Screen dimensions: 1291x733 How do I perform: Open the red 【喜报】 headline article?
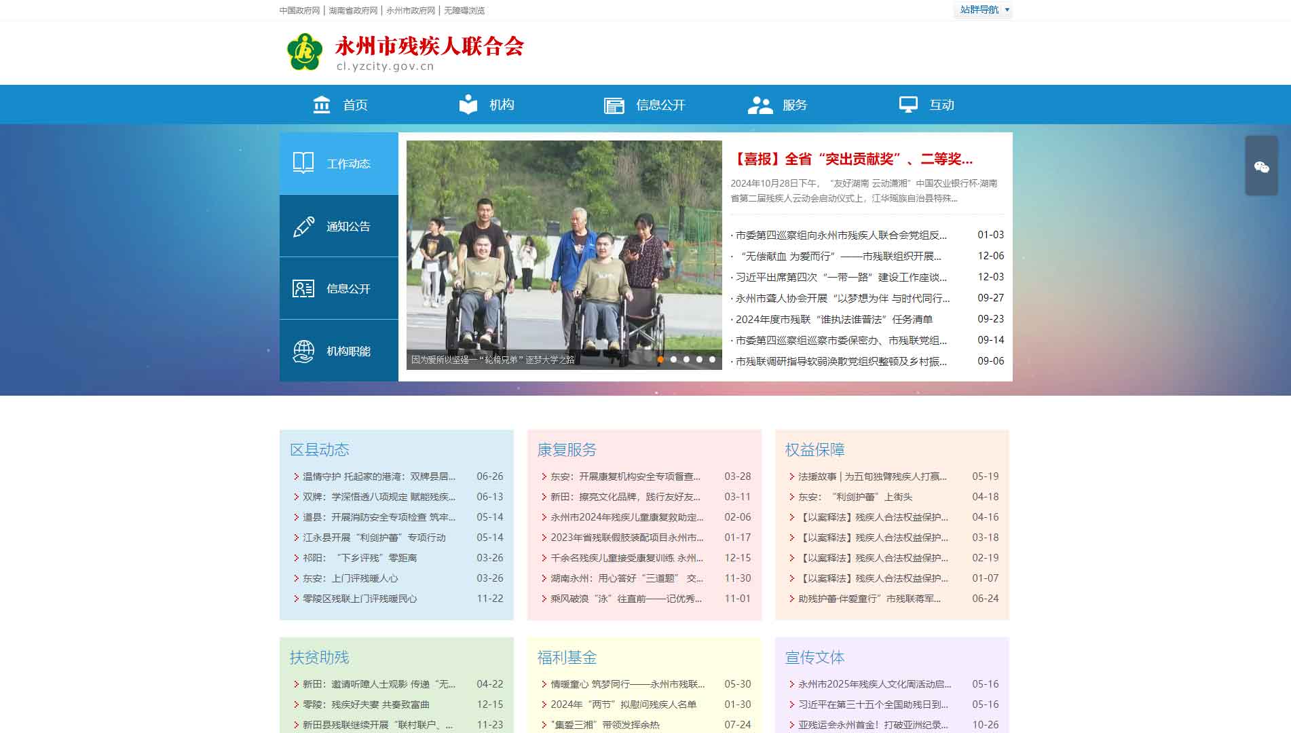tap(852, 159)
